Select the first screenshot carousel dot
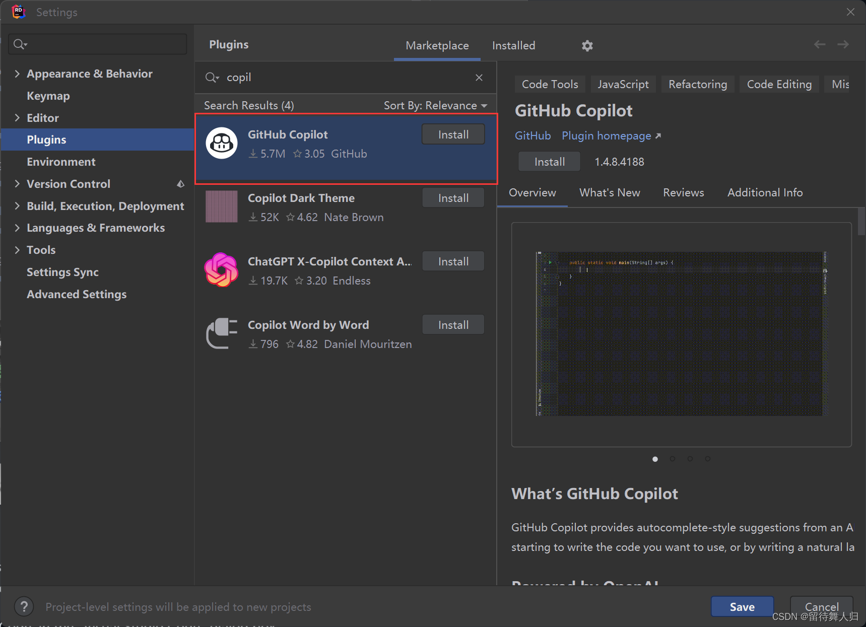The height and width of the screenshot is (627, 866). (x=655, y=459)
